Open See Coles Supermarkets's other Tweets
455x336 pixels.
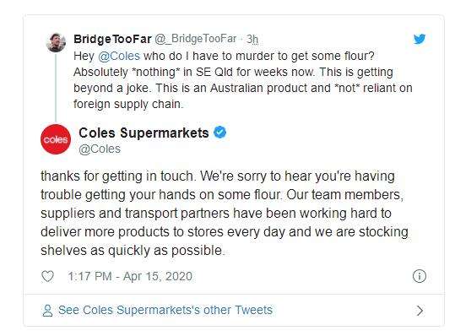165,310
